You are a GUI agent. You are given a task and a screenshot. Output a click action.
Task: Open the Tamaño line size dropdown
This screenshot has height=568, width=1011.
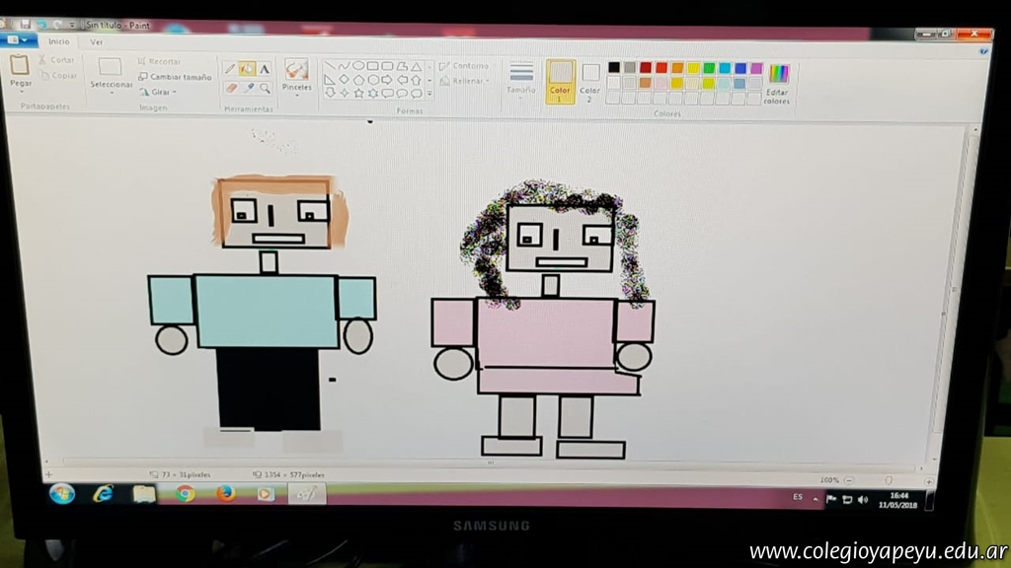tap(521, 79)
